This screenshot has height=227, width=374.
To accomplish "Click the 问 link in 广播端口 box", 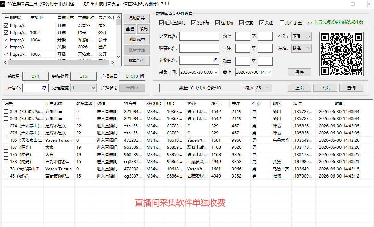I will 142,76.
